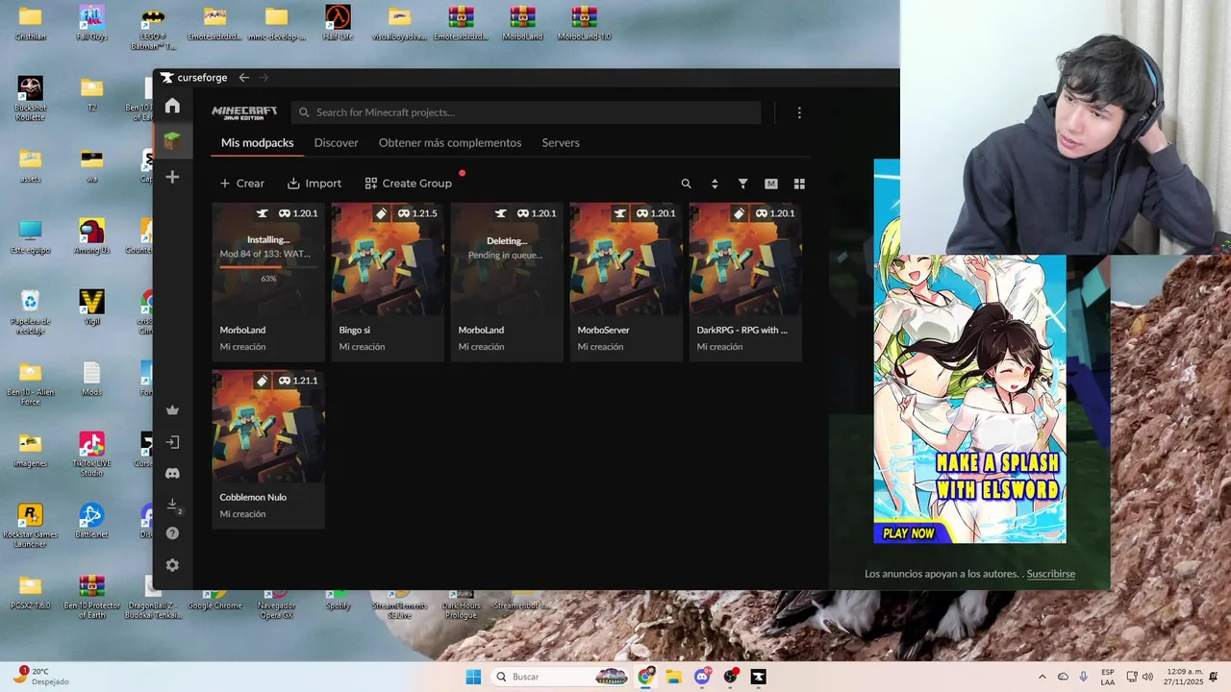Screen dimensions: 1231x692
Task: Select the Vigil desktop icon
Action: (91, 308)
